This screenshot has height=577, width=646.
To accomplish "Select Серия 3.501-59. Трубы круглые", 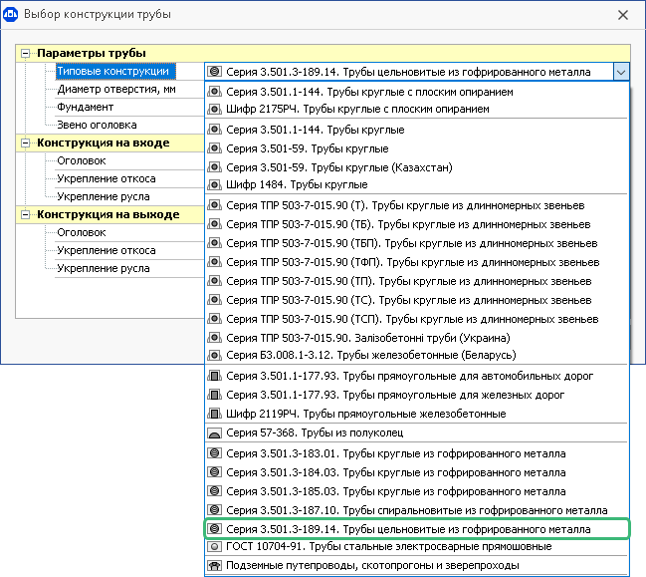I will point(417,148).
